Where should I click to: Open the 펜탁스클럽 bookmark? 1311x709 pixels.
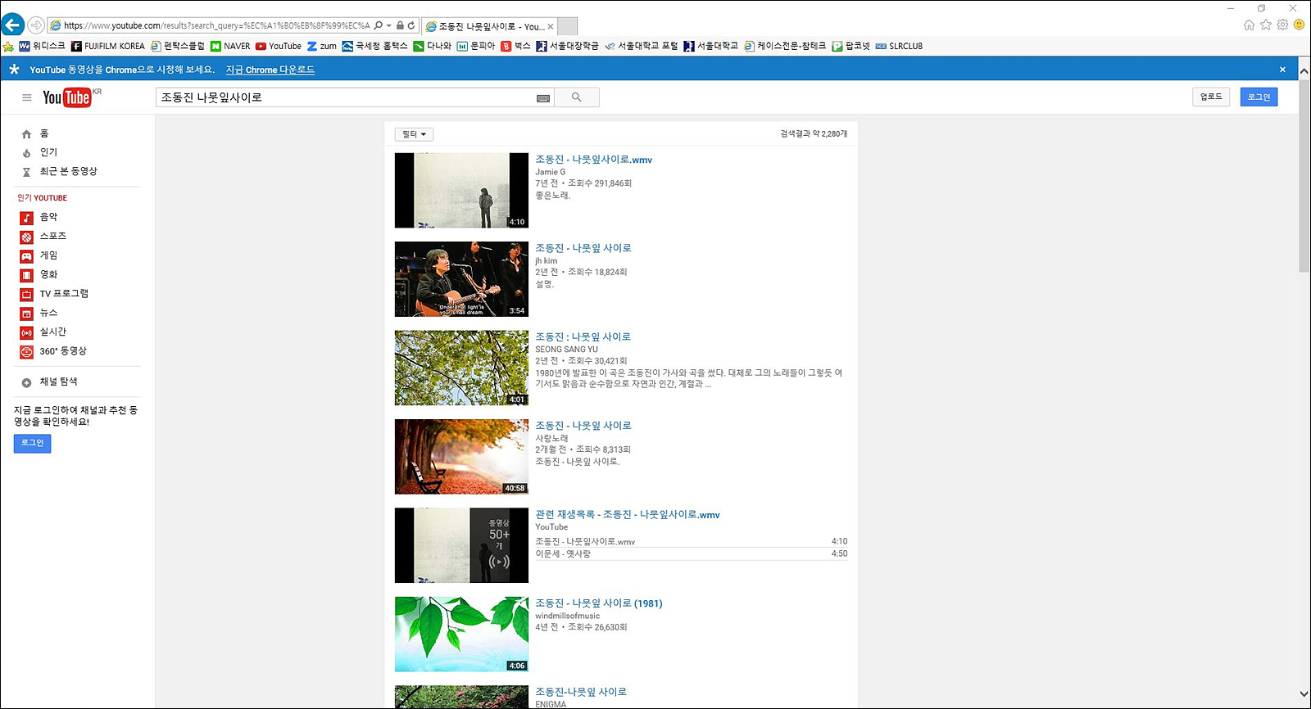pos(178,46)
